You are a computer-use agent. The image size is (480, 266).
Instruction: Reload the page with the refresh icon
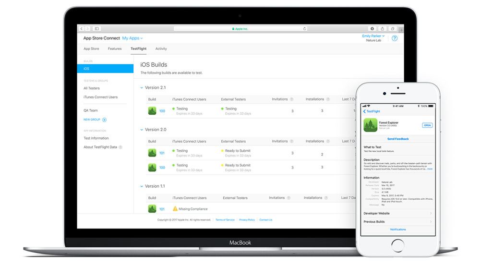(x=305, y=29)
